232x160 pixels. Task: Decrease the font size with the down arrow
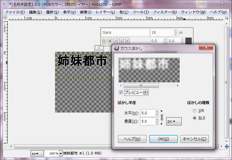click(x=176, y=34)
